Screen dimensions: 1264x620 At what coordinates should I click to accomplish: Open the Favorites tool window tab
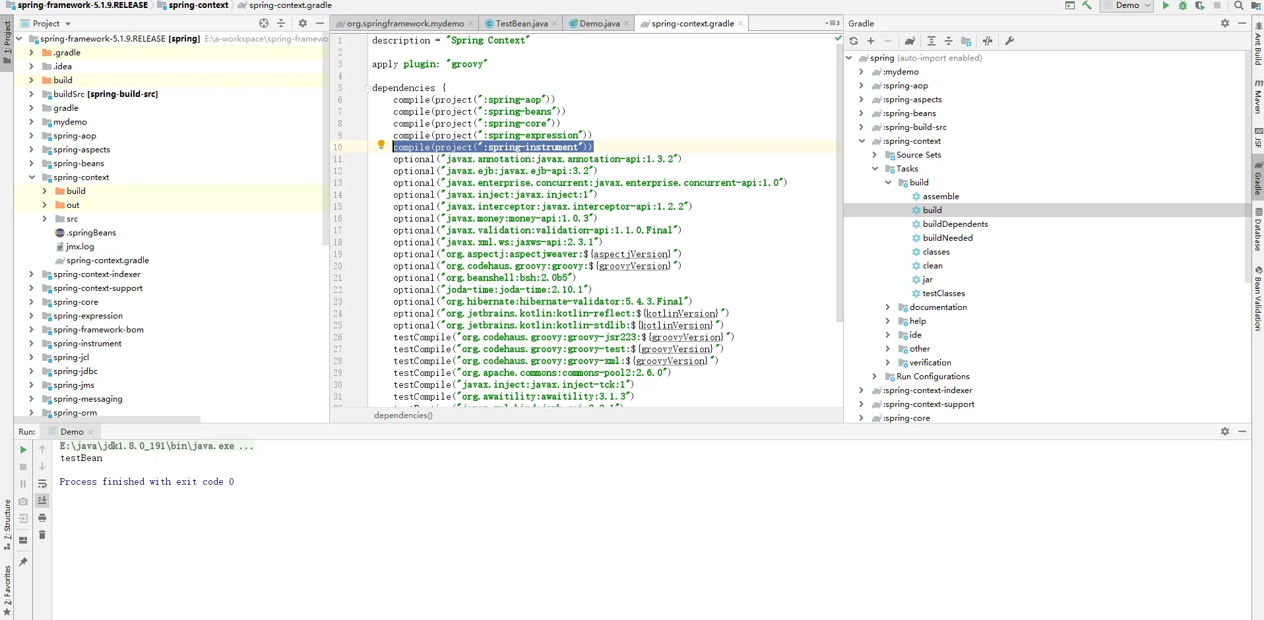[7, 590]
